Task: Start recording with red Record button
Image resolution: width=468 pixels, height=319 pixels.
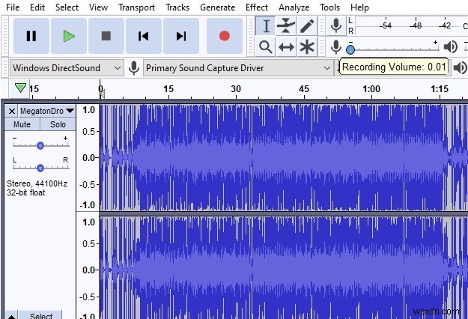Action: [225, 36]
